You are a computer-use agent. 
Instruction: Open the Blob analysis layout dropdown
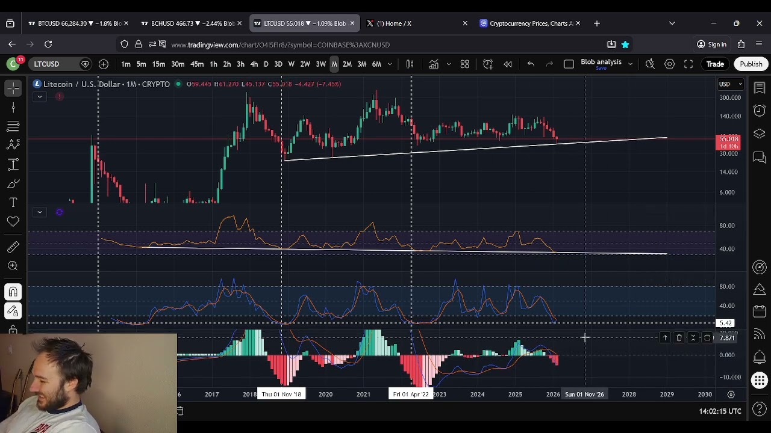tap(630, 64)
